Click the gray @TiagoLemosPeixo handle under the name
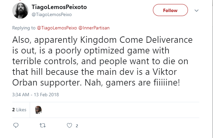The width and height of the screenshot is (213, 138). [x=52, y=15]
